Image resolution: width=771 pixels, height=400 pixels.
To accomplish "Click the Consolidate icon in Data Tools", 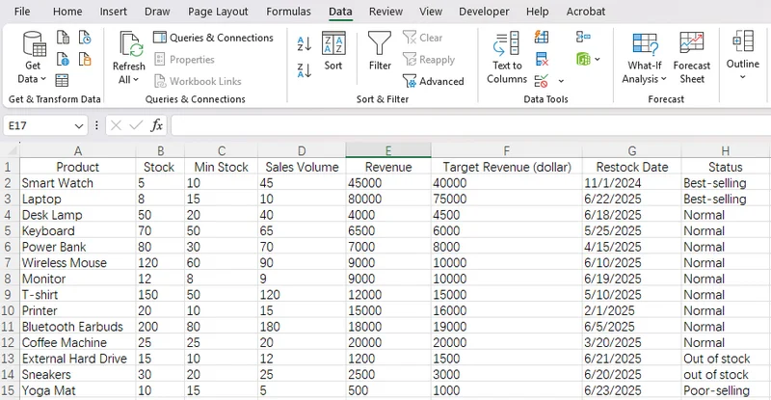I will (583, 37).
